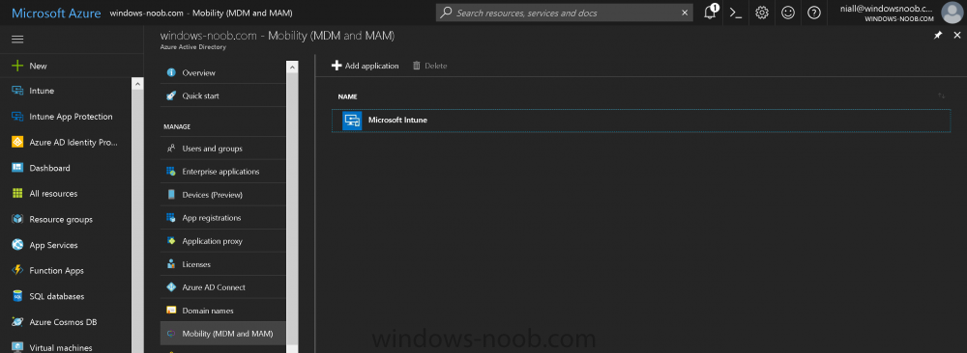Screen dimensions: 967x353
Task: Click the Microsoft Intune application icon
Action: pyautogui.click(x=352, y=121)
